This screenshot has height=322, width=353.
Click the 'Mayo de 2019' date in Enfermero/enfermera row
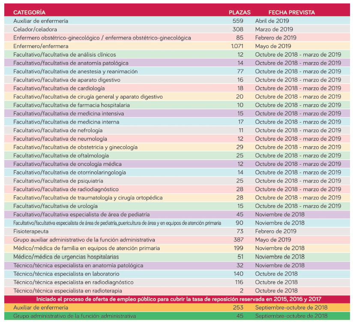tap(273, 46)
